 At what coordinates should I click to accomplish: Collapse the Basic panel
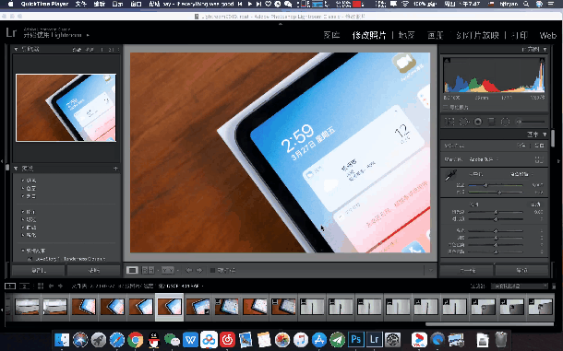(x=545, y=135)
